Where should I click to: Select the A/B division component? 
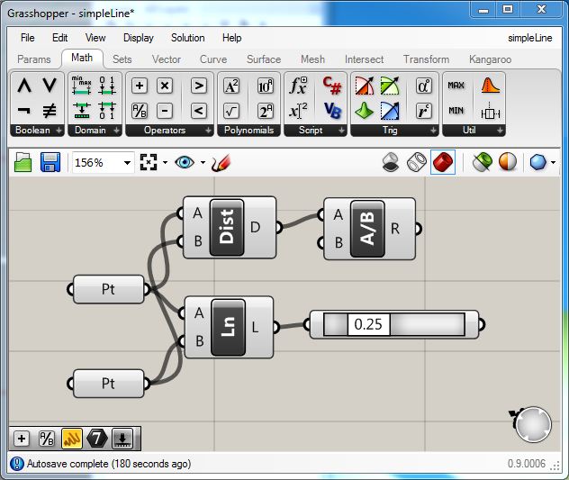coord(367,229)
